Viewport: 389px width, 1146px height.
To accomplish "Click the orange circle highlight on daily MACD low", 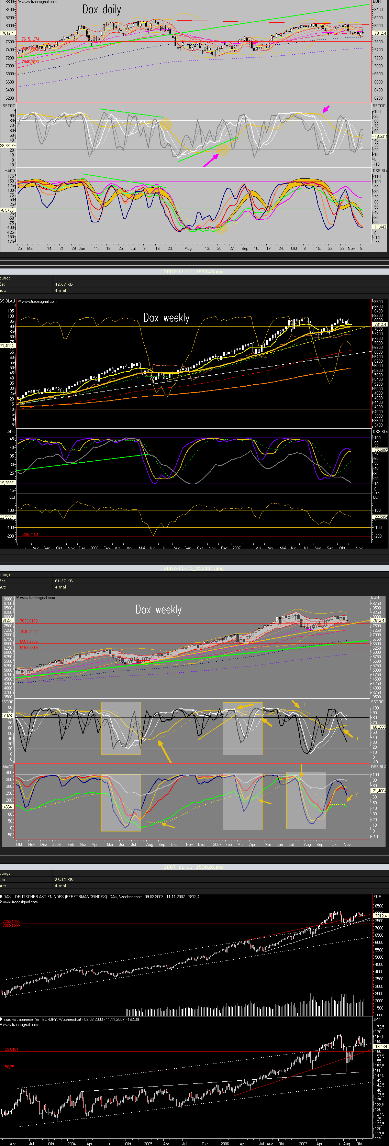I will [x=221, y=228].
